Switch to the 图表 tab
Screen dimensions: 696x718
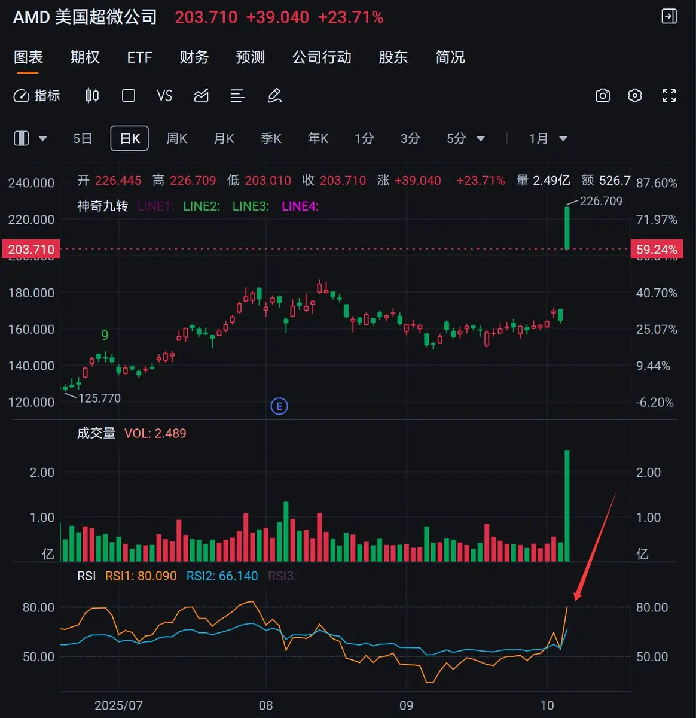[x=28, y=57]
